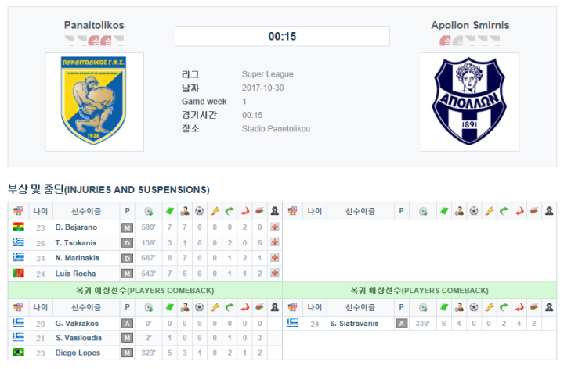564x369 pixels.
Task: Click Brazil flag beside Diego Lopes
Action: [18, 352]
